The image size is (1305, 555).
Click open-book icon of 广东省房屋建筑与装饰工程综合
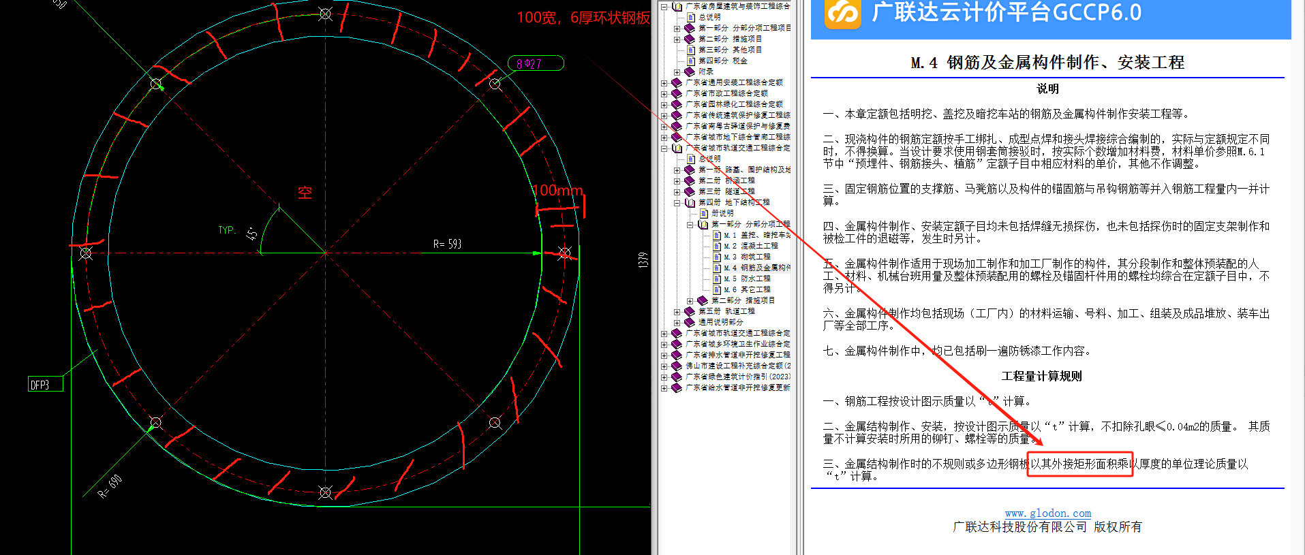click(x=677, y=6)
